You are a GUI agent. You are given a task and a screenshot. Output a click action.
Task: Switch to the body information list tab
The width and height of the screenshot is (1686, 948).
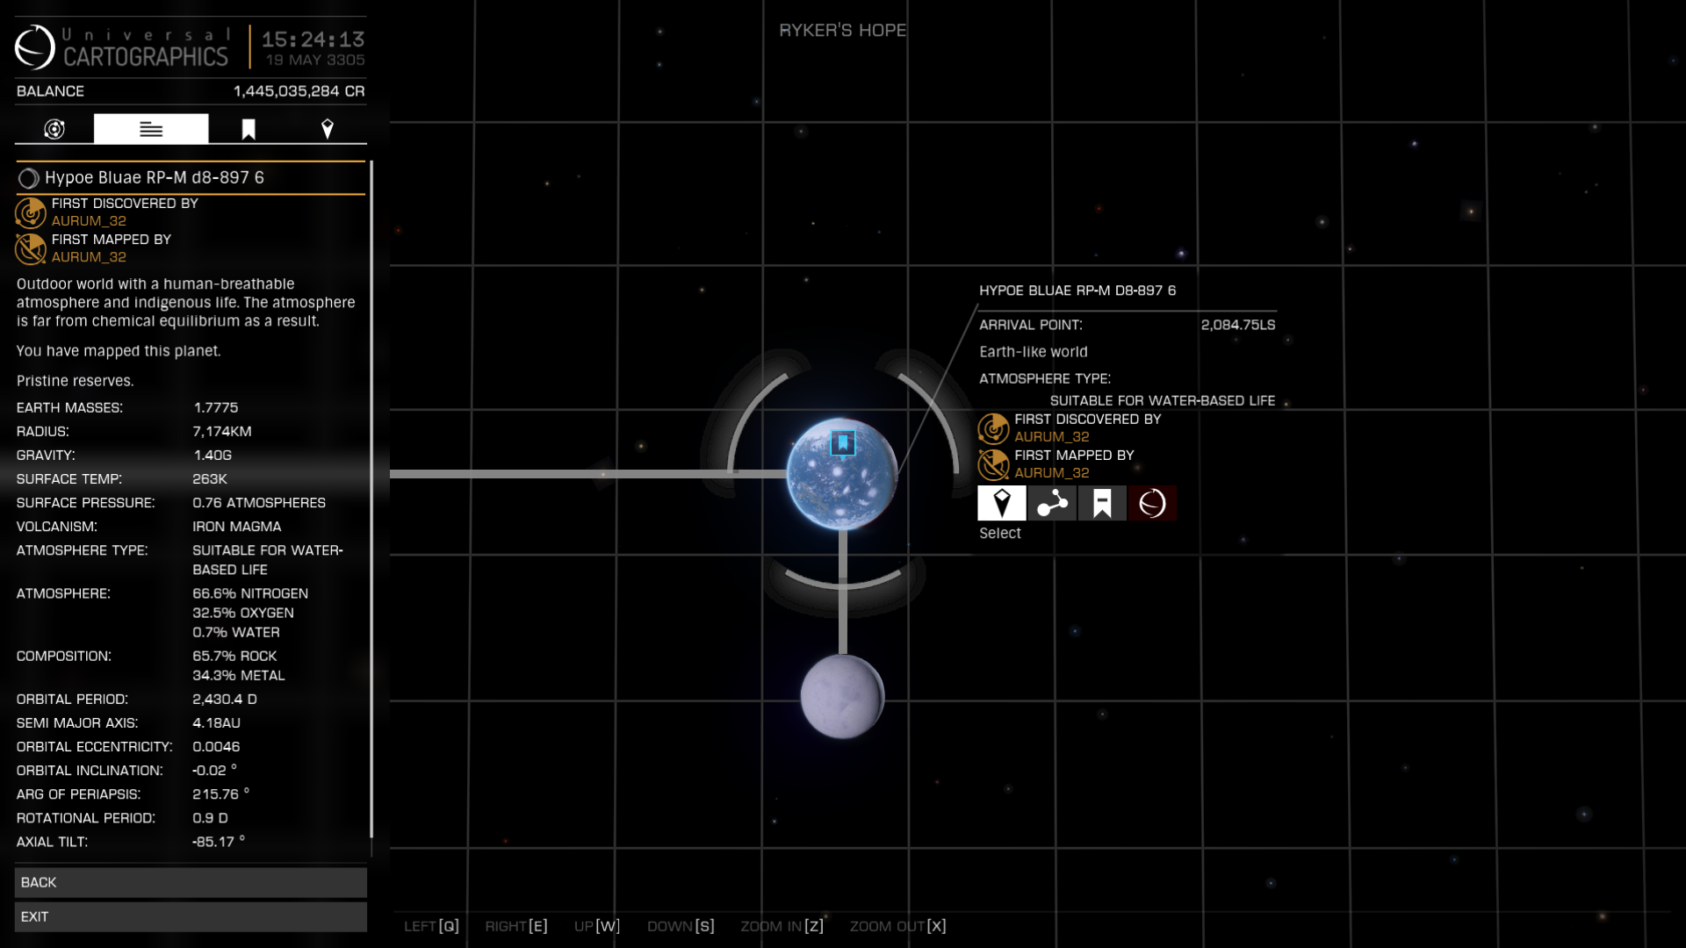click(151, 129)
